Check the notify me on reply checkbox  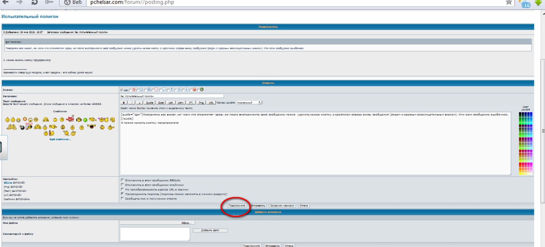point(122,199)
